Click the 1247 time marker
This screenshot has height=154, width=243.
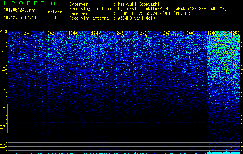tap(165, 33)
